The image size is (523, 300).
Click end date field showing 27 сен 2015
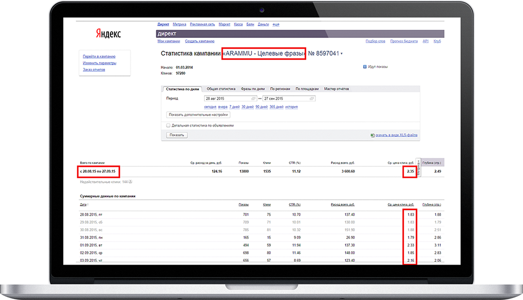pyautogui.click(x=289, y=98)
